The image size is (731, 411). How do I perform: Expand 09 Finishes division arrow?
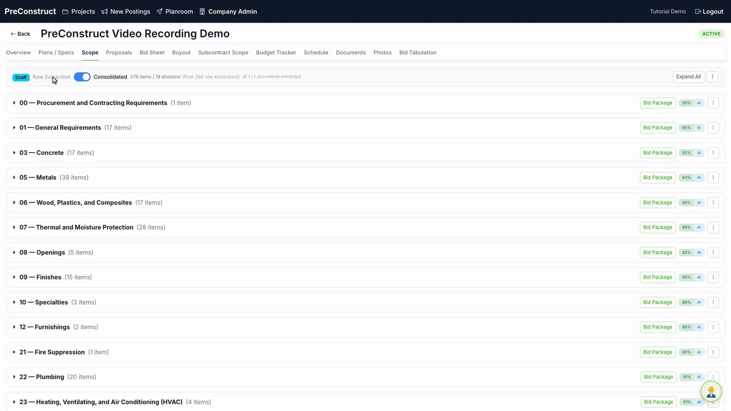tap(14, 277)
